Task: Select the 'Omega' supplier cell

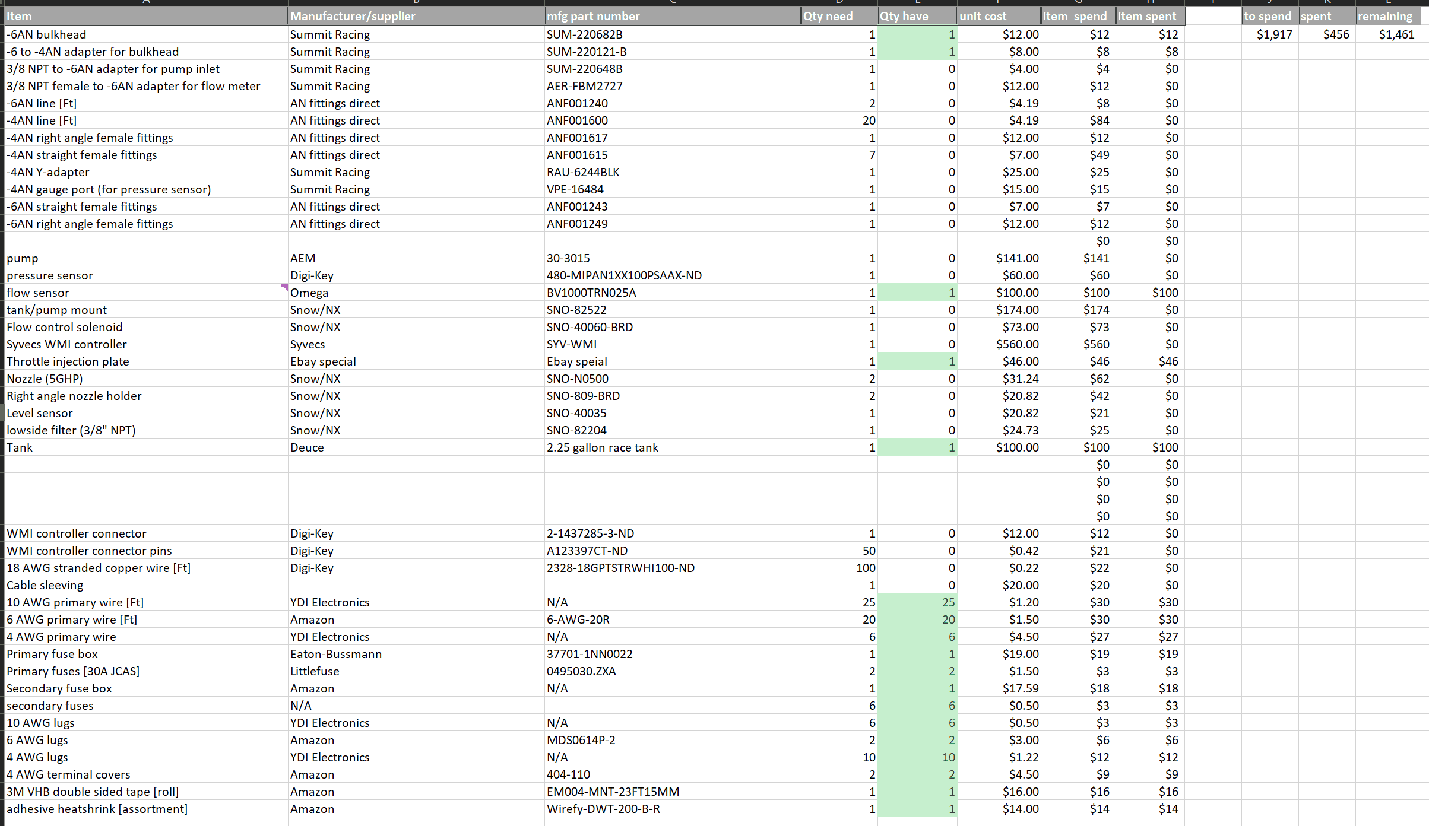Action: 416,293
